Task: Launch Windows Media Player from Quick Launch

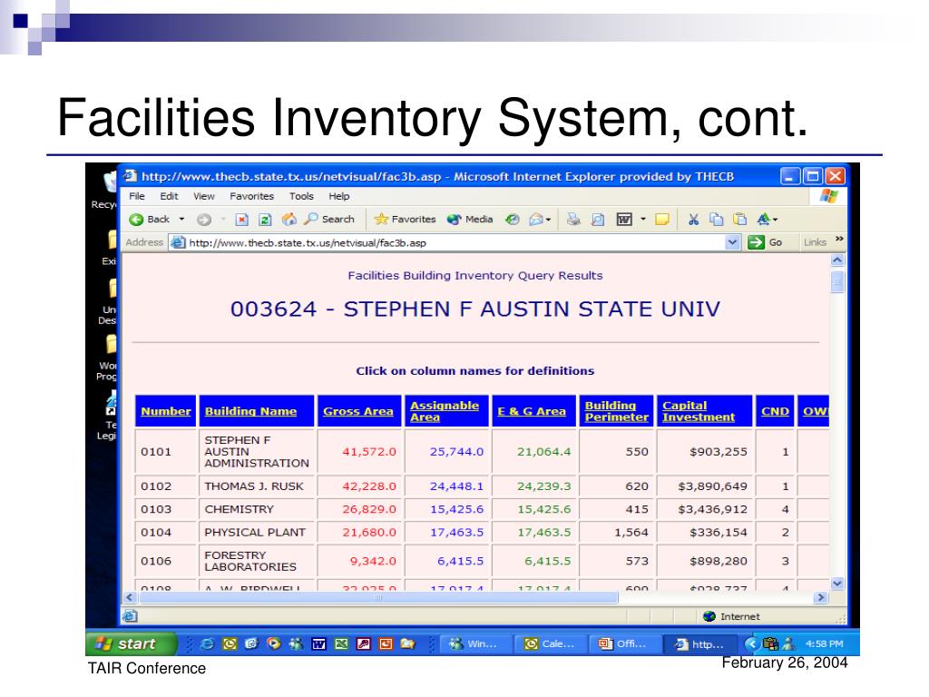Action: tap(274, 643)
